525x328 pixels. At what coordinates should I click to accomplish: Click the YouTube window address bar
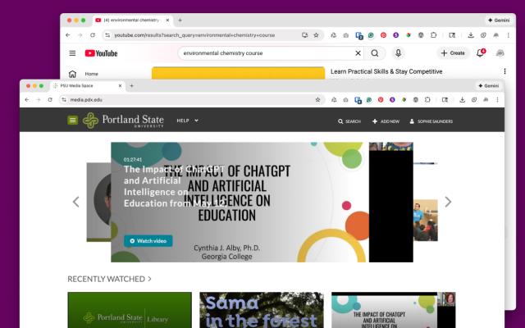pyautogui.click(x=213, y=35)
